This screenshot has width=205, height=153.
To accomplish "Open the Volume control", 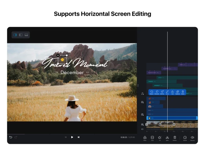I will (x=192, y=138).
